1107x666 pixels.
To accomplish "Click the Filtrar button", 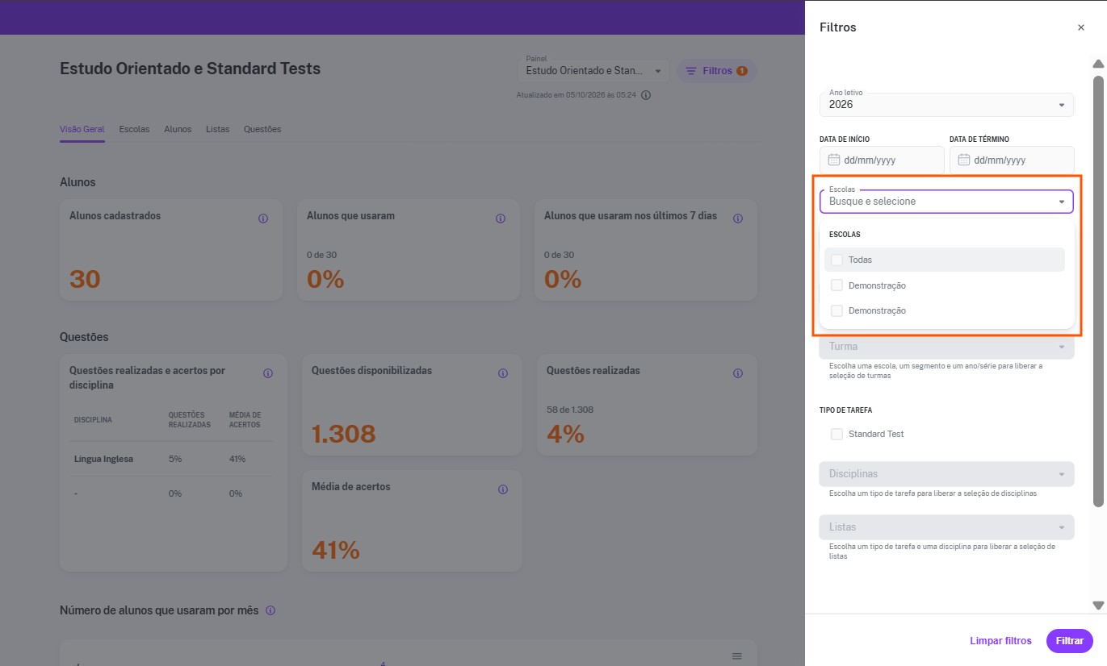I will (1070, 641).
